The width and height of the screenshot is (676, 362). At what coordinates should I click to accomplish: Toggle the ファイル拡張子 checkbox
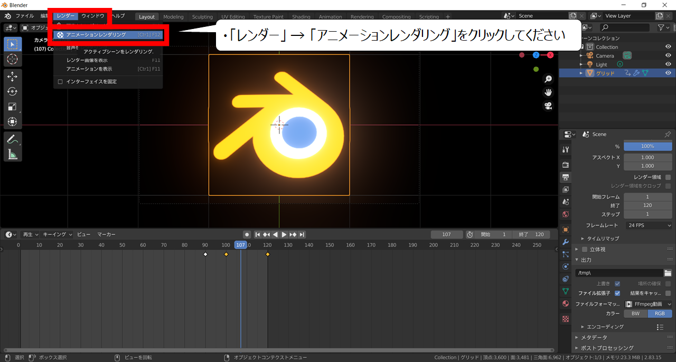click(x=617, y=293)
